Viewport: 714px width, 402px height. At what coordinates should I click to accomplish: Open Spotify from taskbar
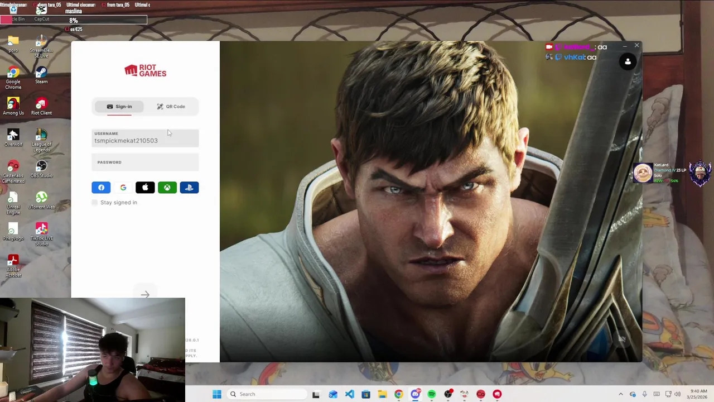[432, 394]
